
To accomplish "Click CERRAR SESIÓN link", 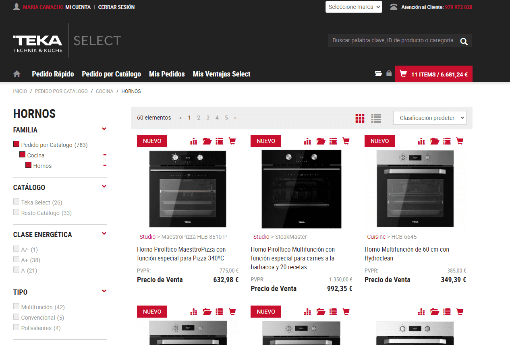I will click(116, 7).
